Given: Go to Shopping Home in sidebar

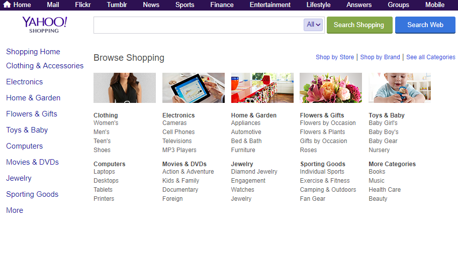Looking at the screenshot, I should point(33,52).
